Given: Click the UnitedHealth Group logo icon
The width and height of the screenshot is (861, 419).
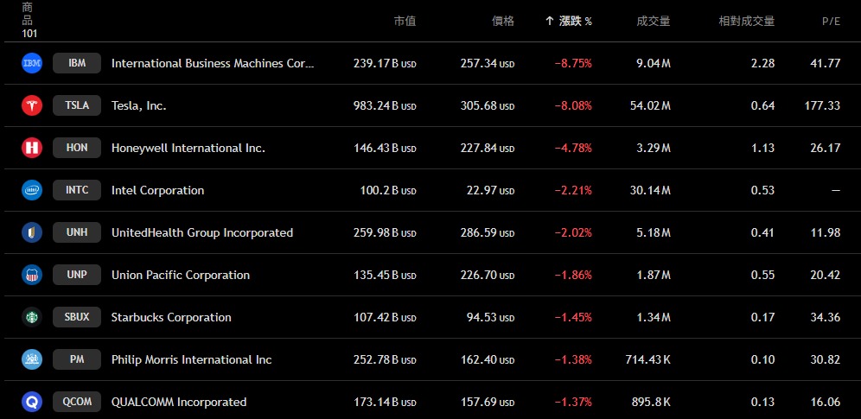Looking at the screenshot, I should coord(32,232).
